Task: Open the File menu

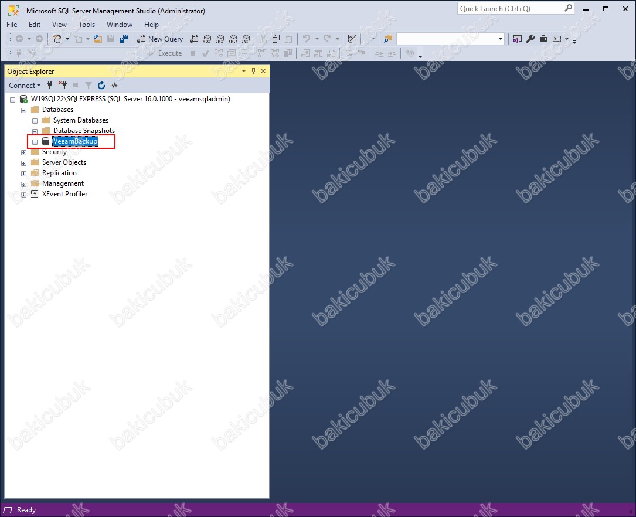Action: [12, 25]
